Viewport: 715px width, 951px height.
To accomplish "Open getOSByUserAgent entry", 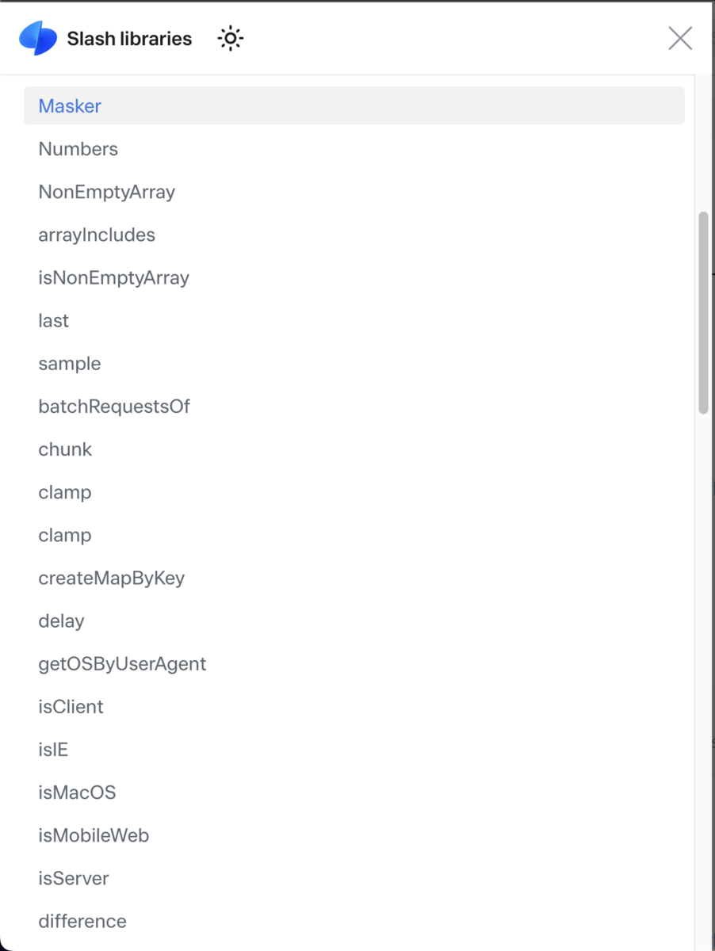I will (x=122, y=663).
